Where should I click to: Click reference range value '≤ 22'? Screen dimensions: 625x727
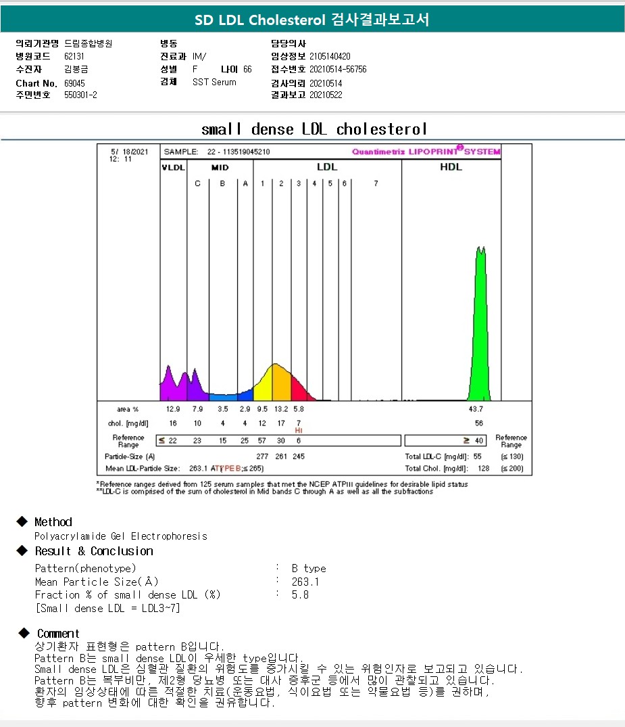[x=168, y=440]
